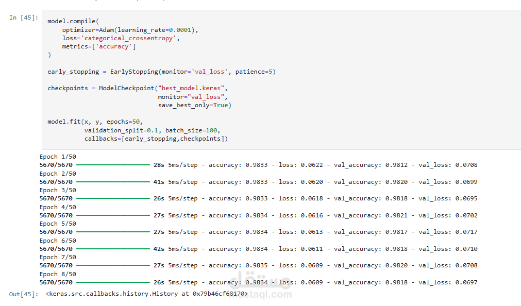
Task: Click the Out[45] output prompt label
Action: (x=24, y=294)
